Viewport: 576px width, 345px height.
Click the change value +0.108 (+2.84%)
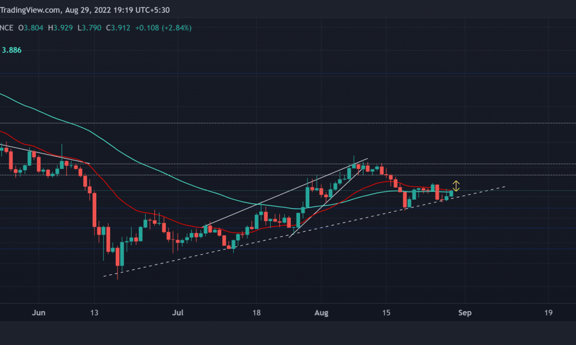point(164,28)
